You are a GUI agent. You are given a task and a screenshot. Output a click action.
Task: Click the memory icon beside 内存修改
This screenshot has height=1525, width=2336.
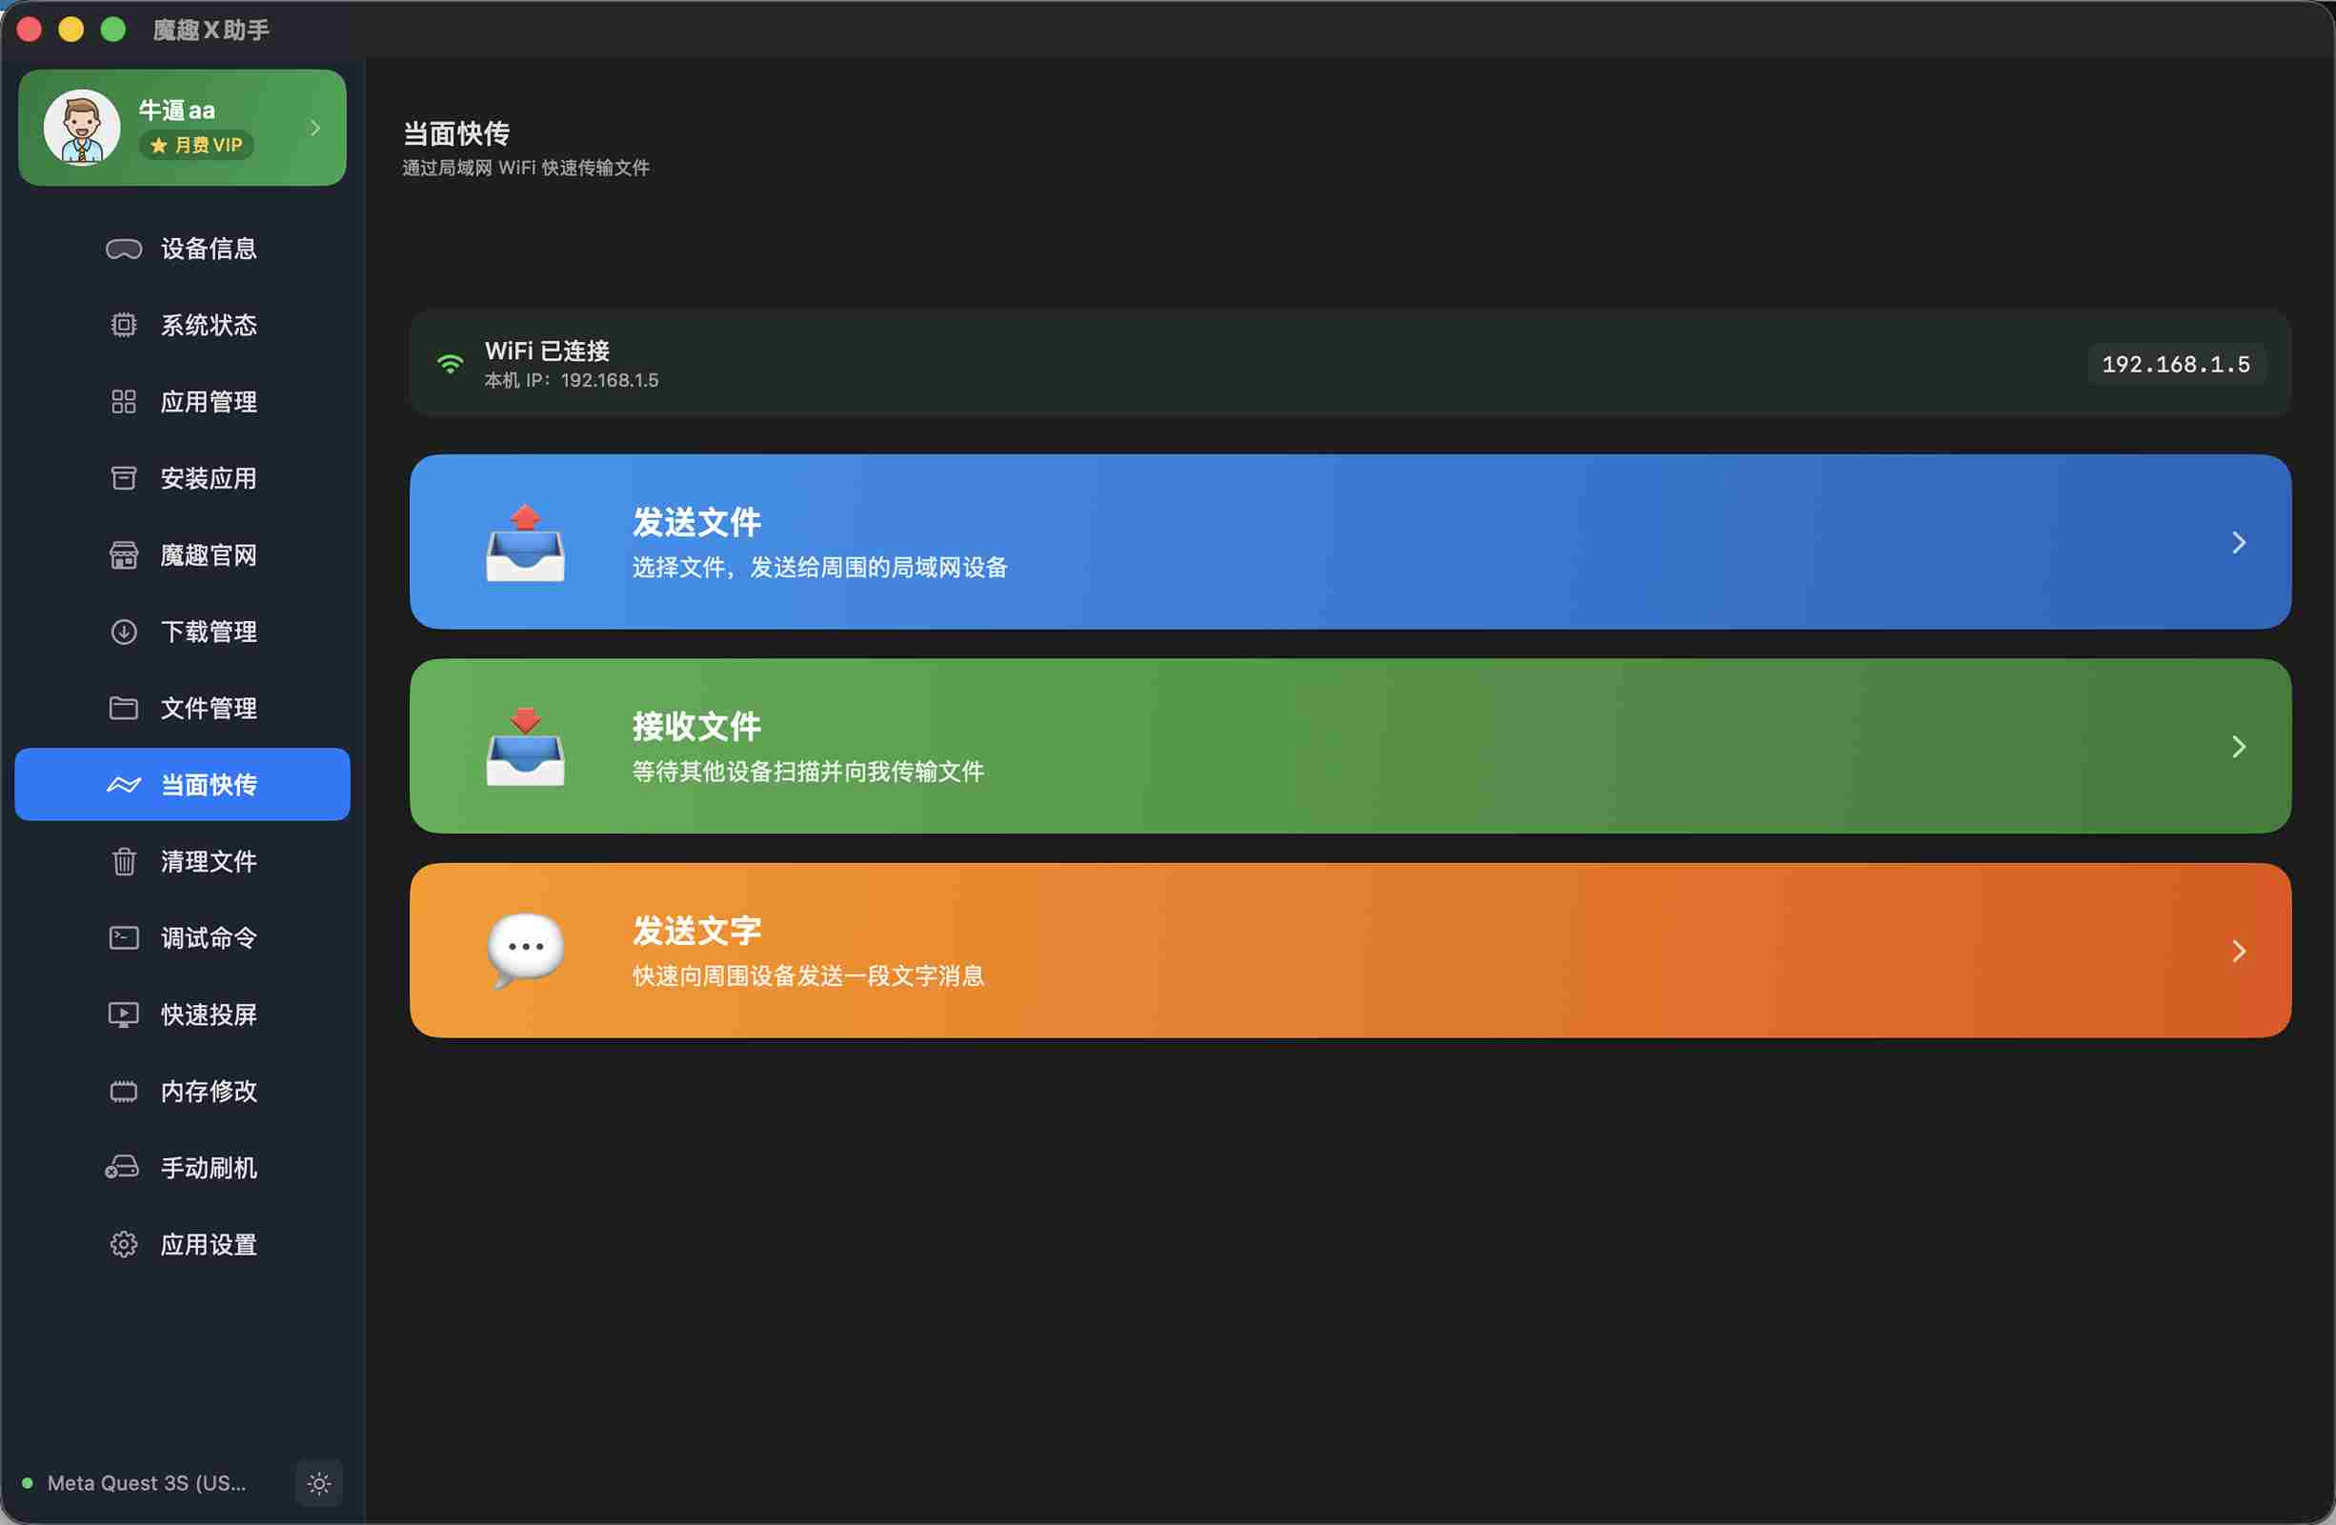click(x=124, y=1092)
